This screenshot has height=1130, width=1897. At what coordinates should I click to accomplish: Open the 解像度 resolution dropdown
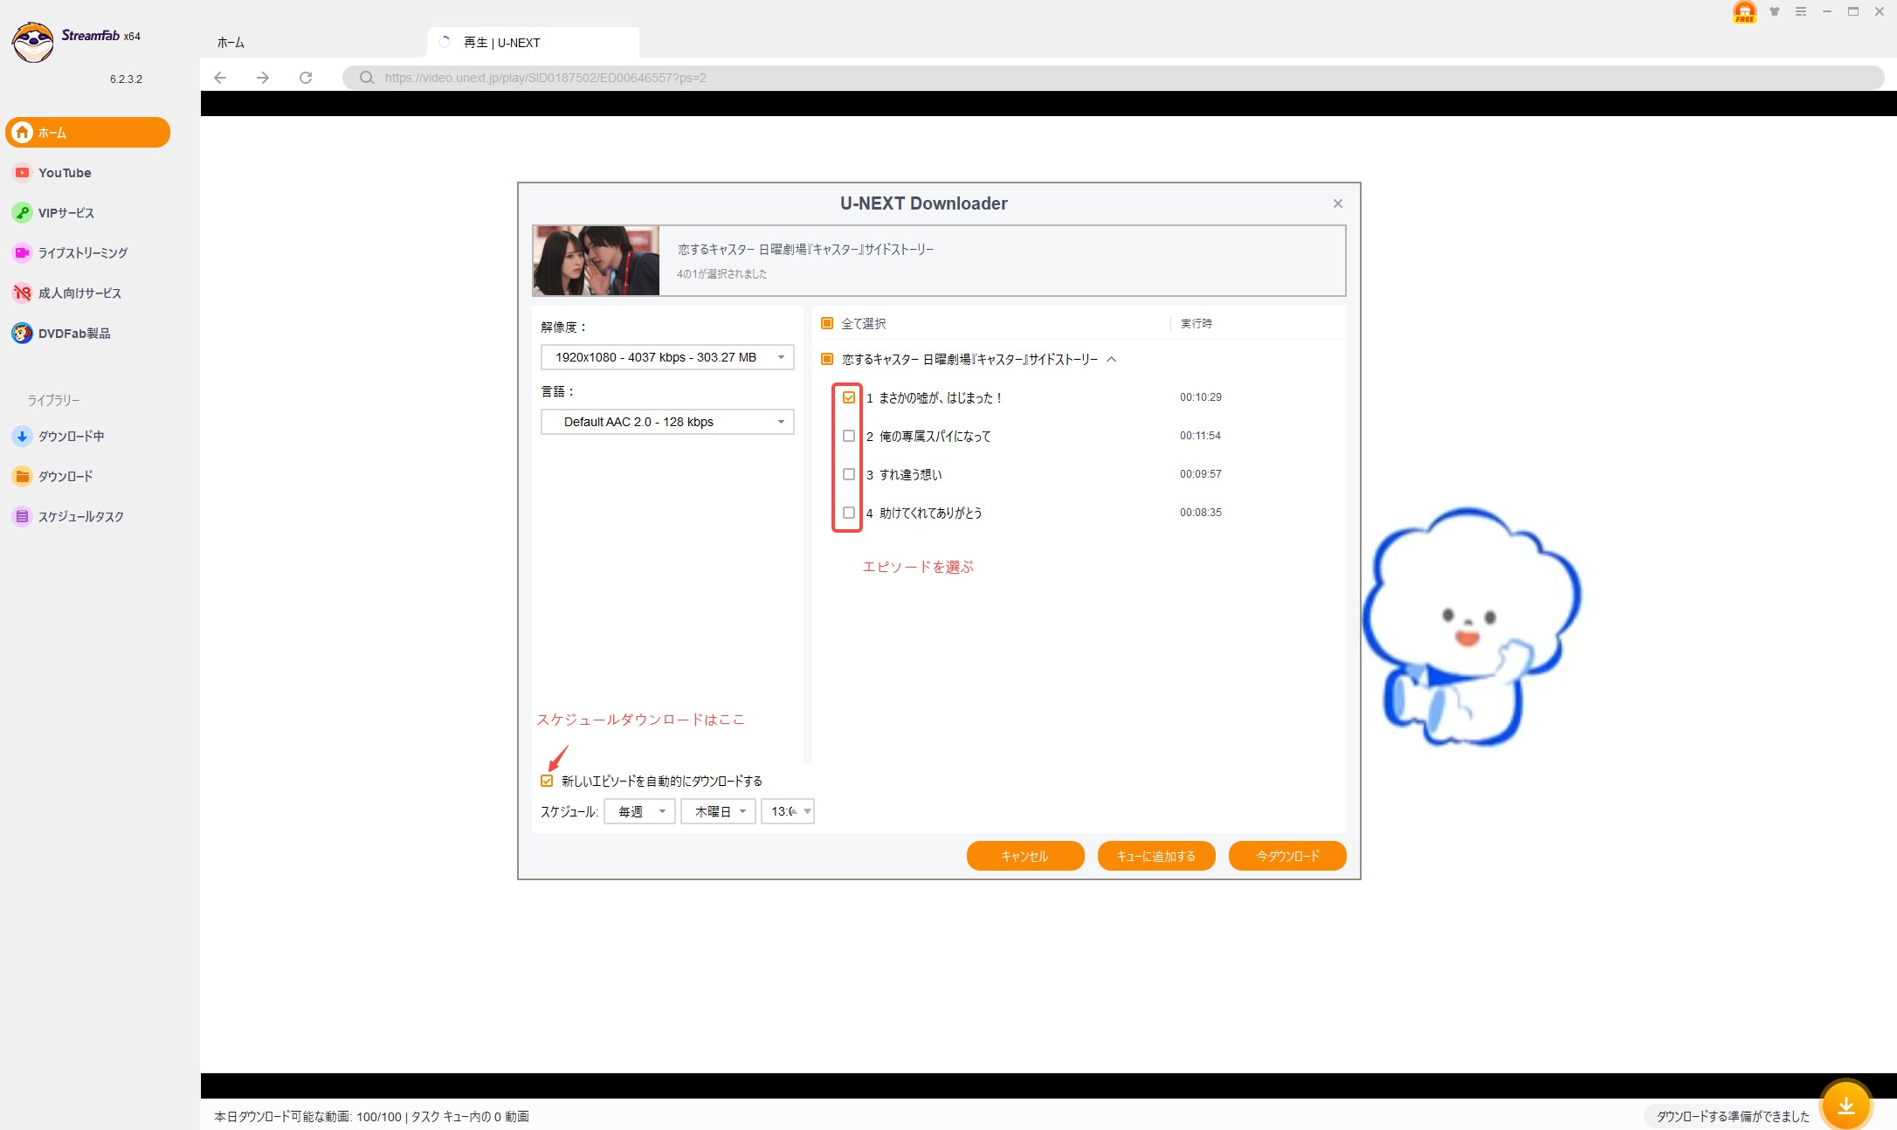coord(667,357)
